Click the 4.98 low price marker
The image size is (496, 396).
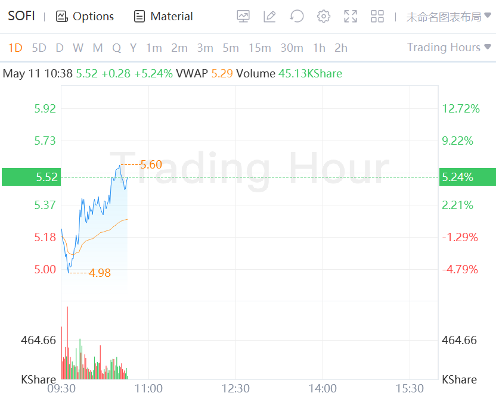tap(100, 273)
